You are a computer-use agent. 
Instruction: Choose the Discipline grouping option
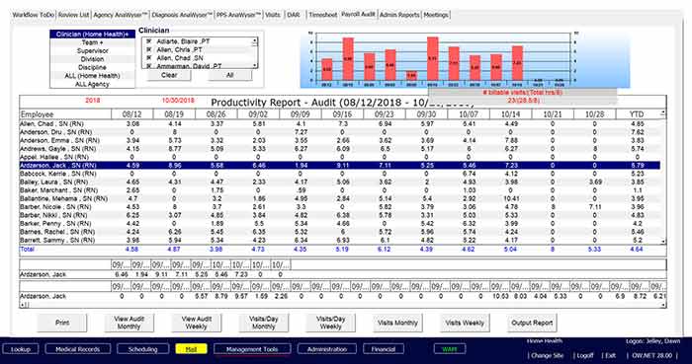point(92,67)
